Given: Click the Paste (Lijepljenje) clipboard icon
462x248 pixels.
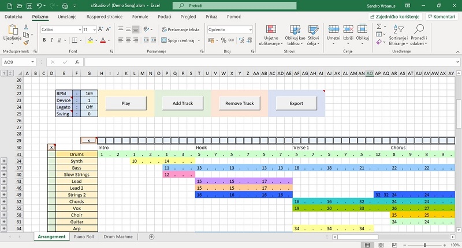Looking at the screenshot, I should 11,32.
